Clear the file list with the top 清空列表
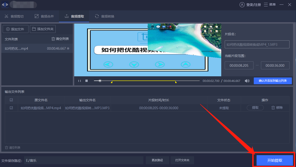The width and height of the screenshot is (296, 167). tap(60, 39)
